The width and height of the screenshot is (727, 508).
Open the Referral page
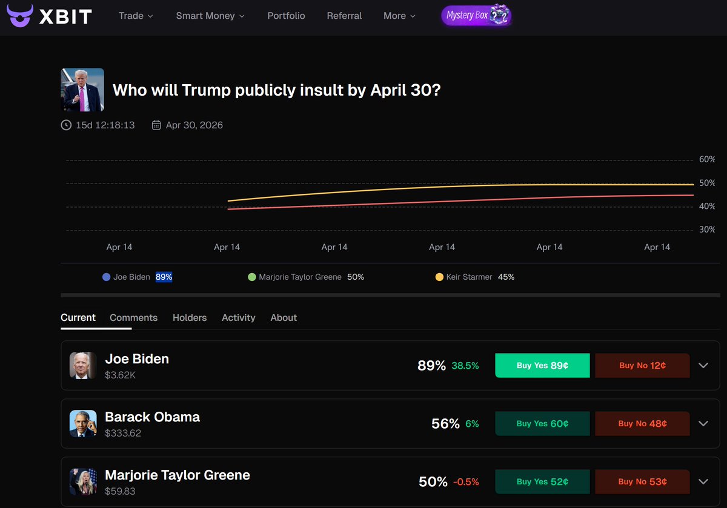pos(344,16)
